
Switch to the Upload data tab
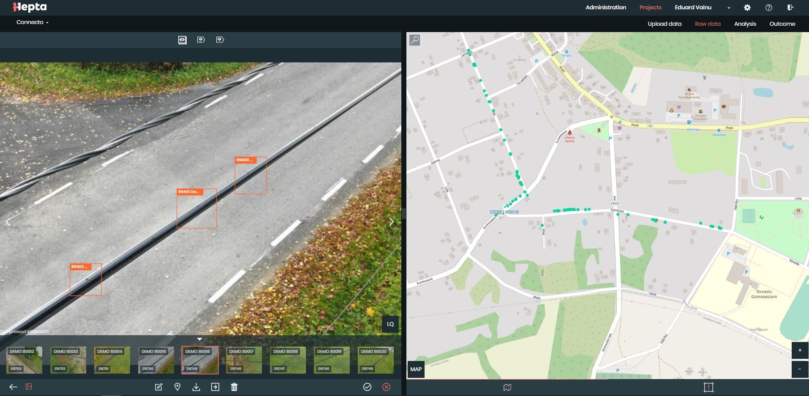(x=665, y=24)
